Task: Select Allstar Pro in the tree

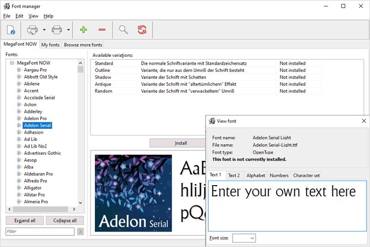Action: tap(34, 195)
